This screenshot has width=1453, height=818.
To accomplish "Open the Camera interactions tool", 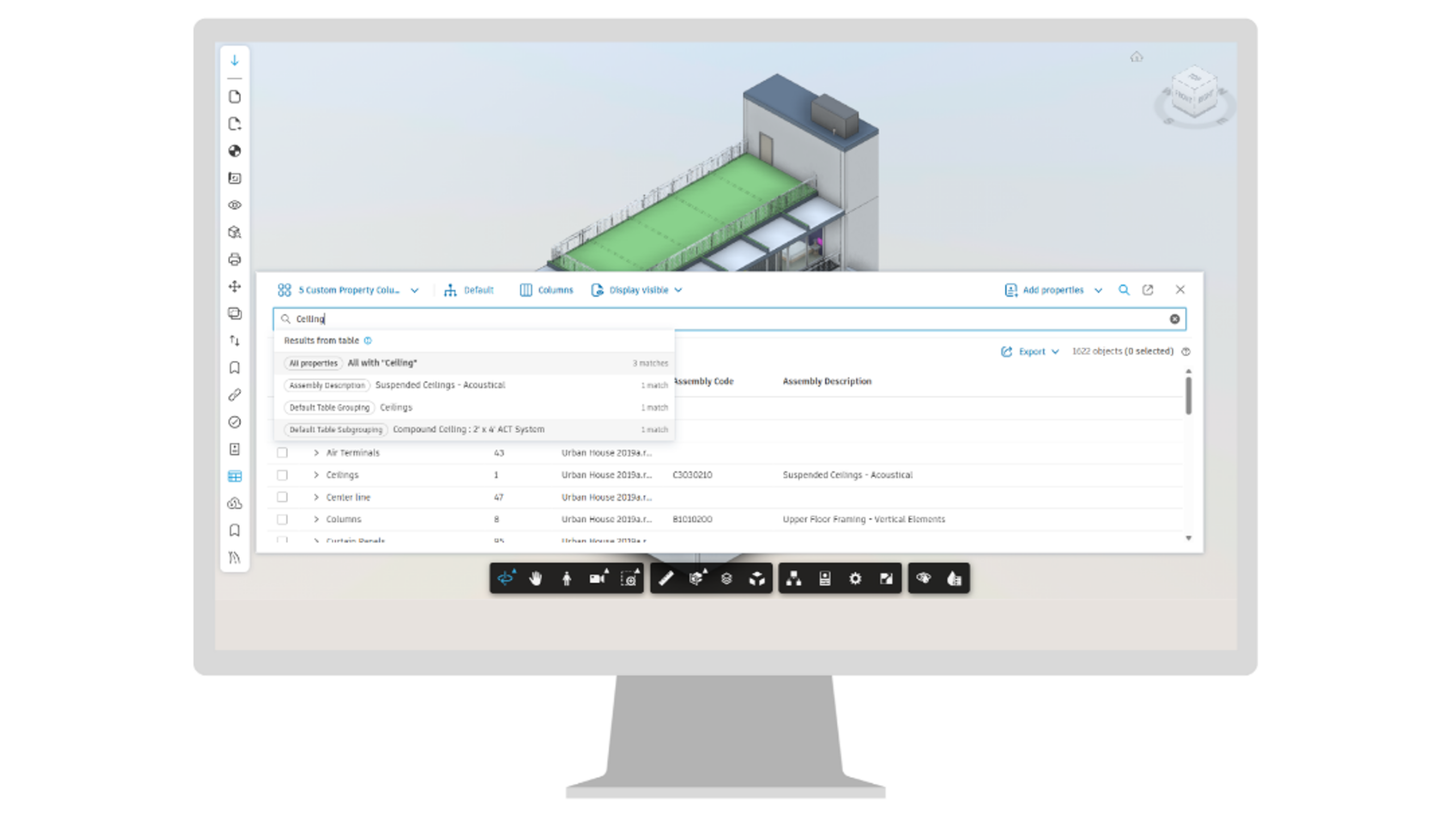I will tap(598, 579).
